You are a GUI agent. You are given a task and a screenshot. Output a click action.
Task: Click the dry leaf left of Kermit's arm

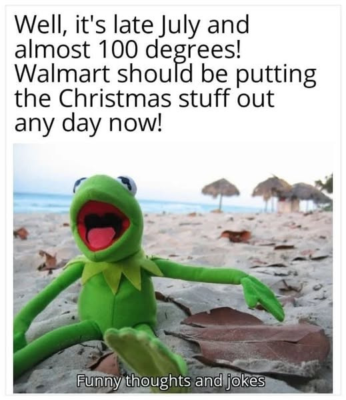coord(47,261)
